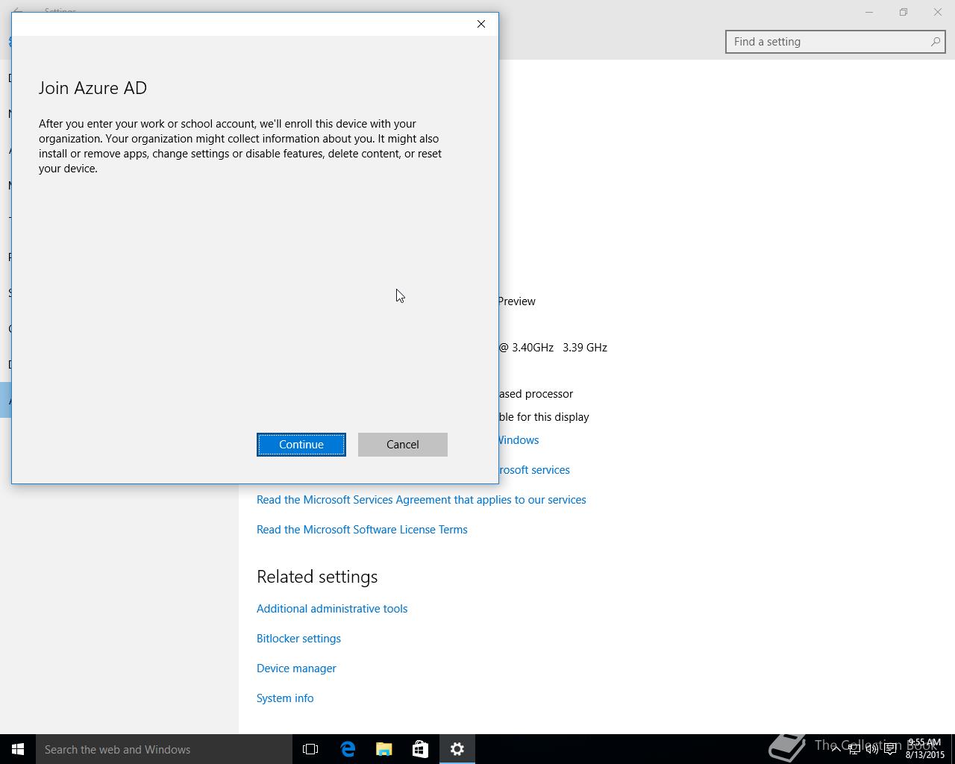Open Bitlocker settings link

[x=298, y=639]
